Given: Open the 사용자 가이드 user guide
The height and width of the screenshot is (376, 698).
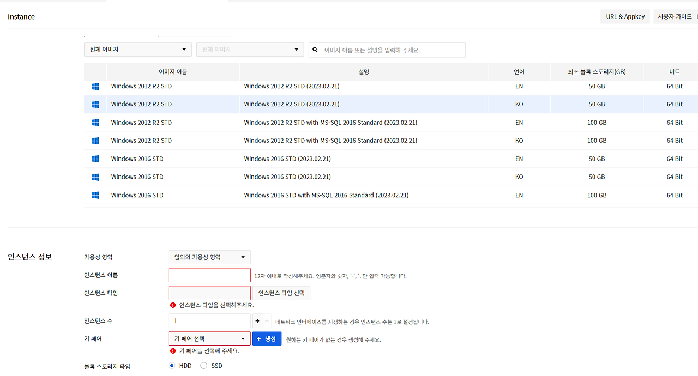Looking at the screenshot, I should (x=675, y=17).
